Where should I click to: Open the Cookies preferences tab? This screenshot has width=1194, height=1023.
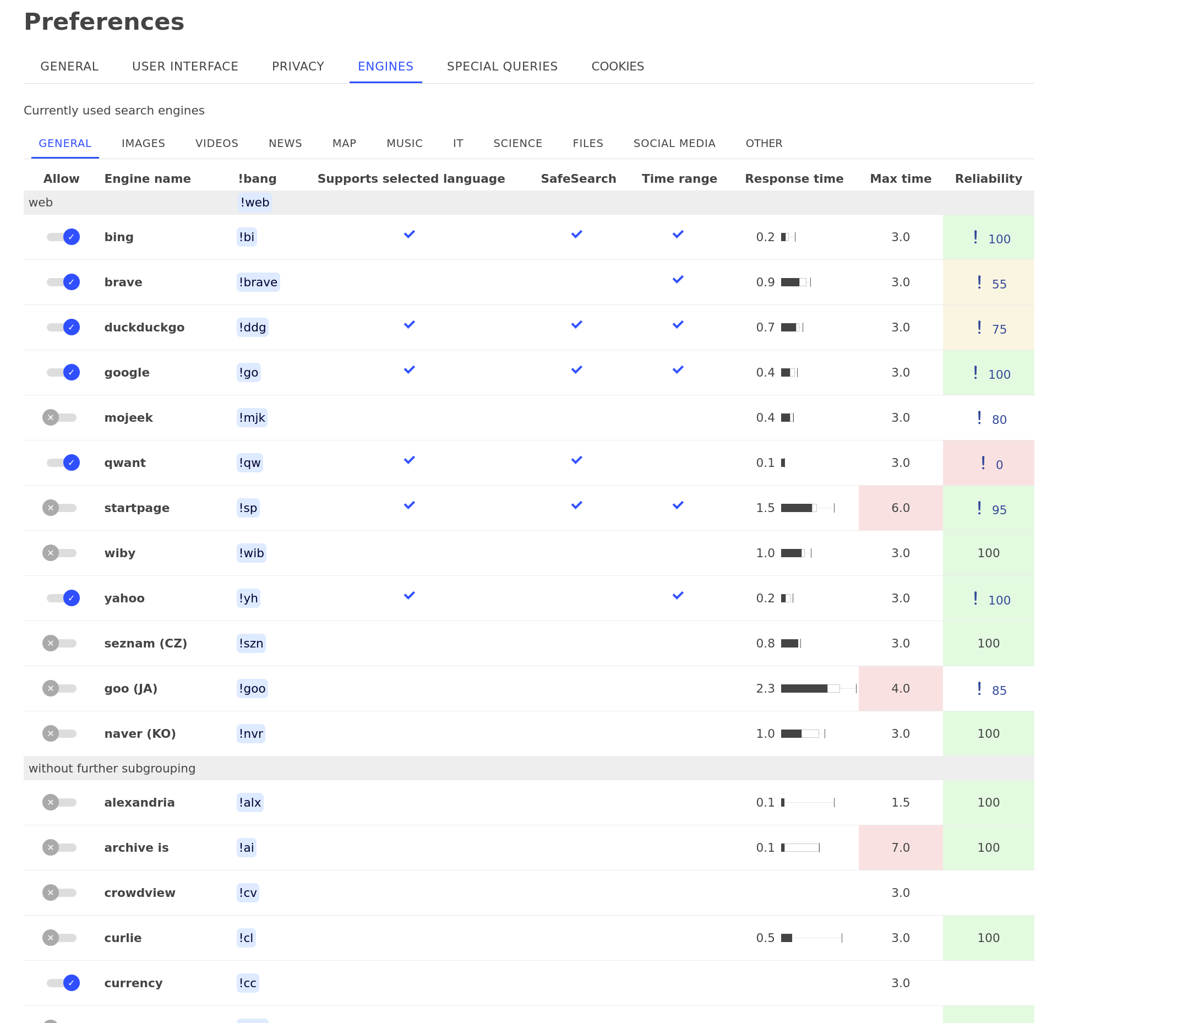(618, 66)
